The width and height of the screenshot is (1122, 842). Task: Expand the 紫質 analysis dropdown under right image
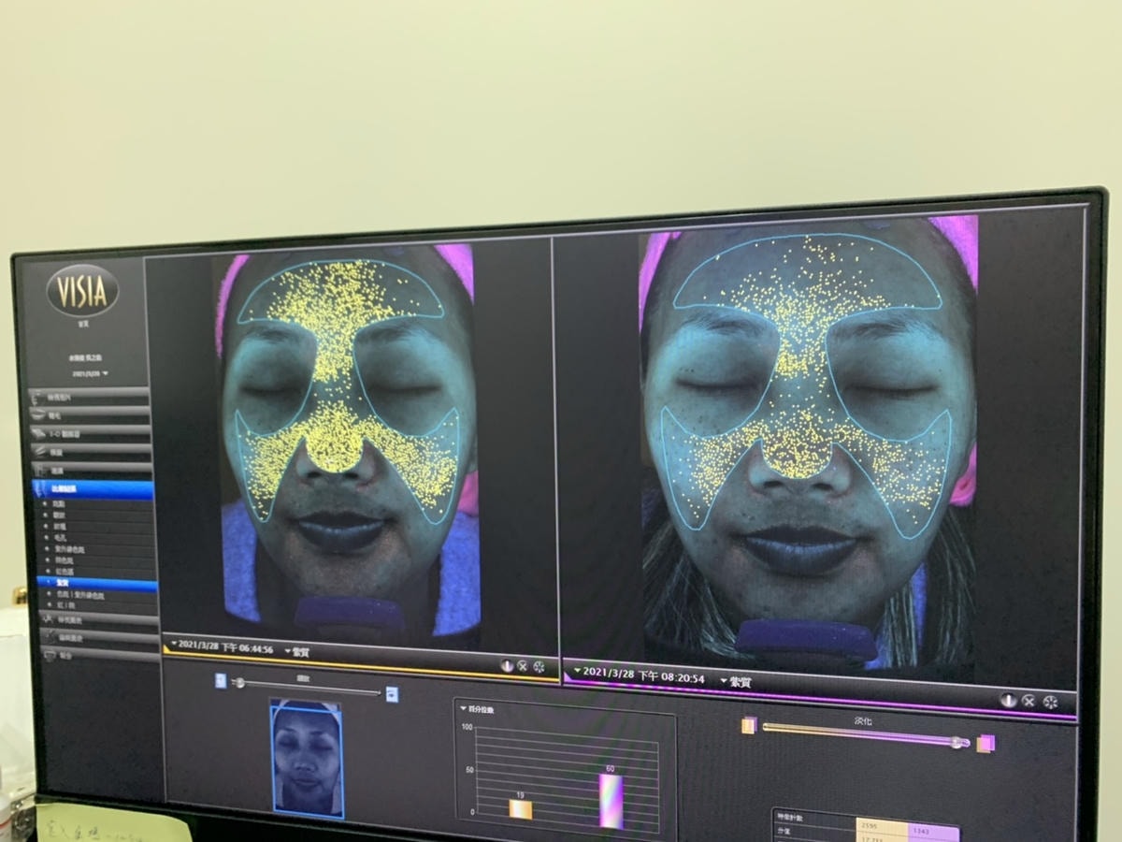point(725,680)
